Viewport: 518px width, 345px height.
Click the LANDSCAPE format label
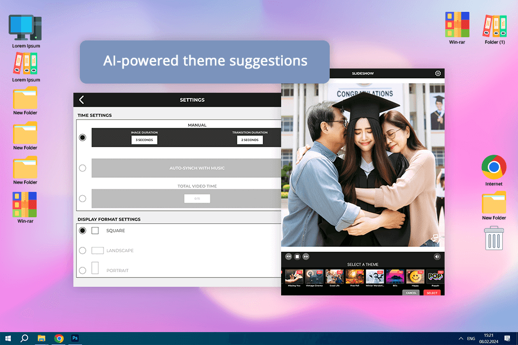point(120,251)
